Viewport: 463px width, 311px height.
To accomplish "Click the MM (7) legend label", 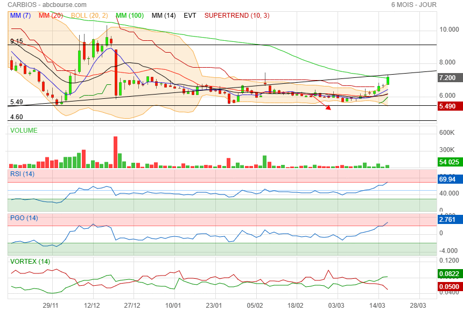I will (20, 16).
